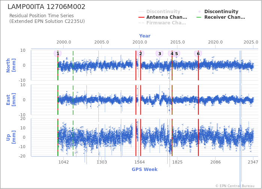Toggle the Receiver Change legend entry
Viewport: 262px width, 189px height.
[x=221, y=17]
